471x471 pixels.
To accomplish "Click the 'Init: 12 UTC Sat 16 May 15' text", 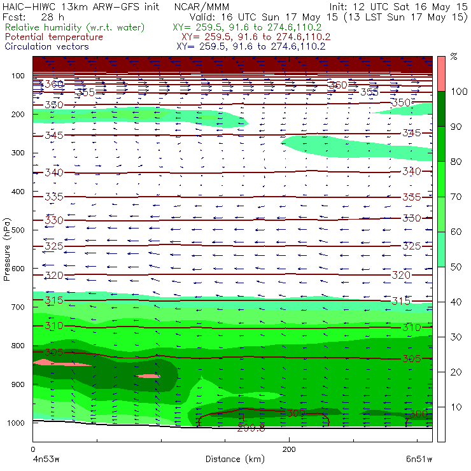I will 398,6.
